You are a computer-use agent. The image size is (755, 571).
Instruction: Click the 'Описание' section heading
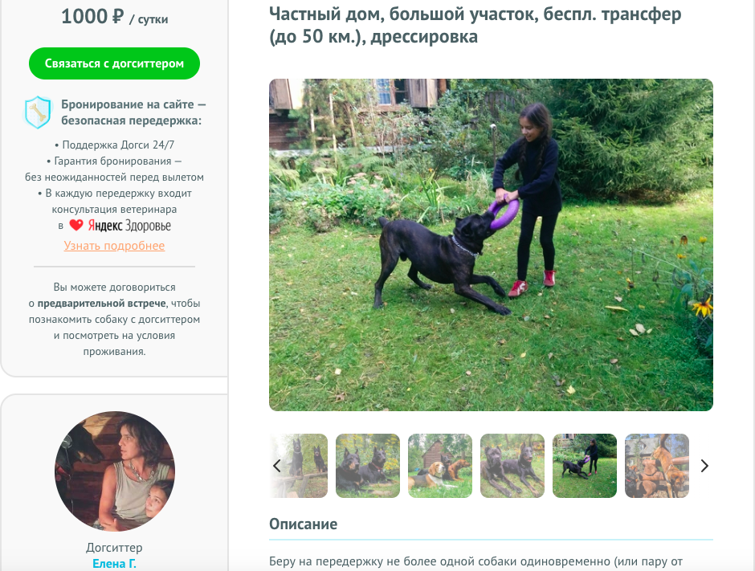tap(303, 524)
